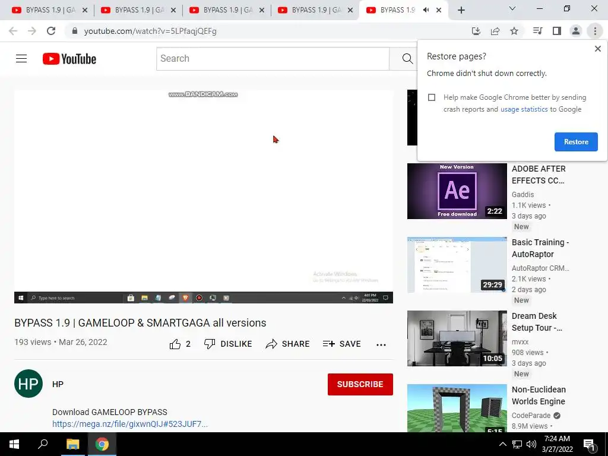Screen dimensions: 608x456
Task: Go forward with the browser forward arrow
Action: tap(32, 31)
